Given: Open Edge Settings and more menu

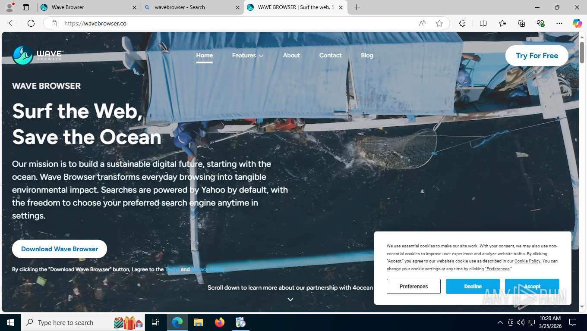Looking at the screenshot, I should click(x=559, y=23).
